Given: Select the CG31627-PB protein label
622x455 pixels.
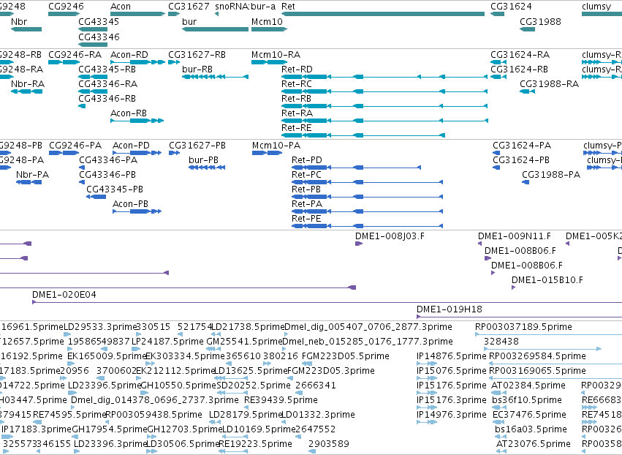Looking at the screenshot, I should click(197, 146).
